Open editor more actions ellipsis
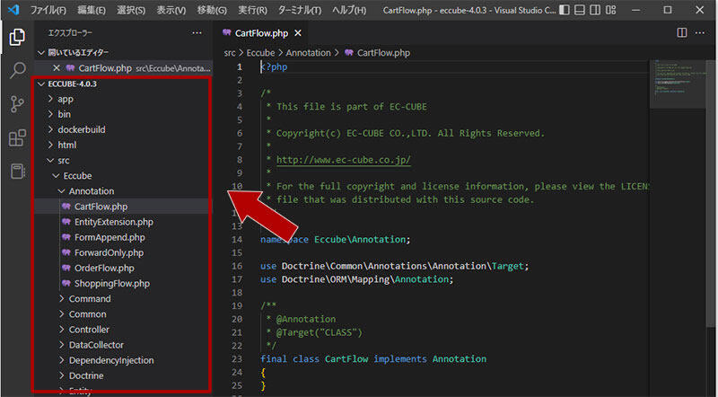The height and width of the screenshot is (397, 718). pos(700,32)
